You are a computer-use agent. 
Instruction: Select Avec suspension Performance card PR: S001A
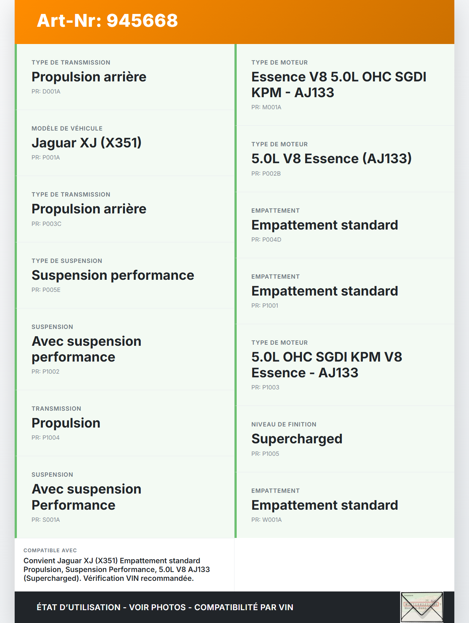pyautogui.click(x=125, y=497)
